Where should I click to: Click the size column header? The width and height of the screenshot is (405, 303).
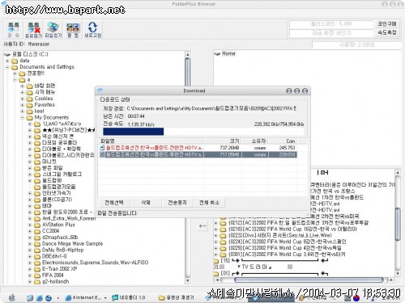(x=222, y=141)
